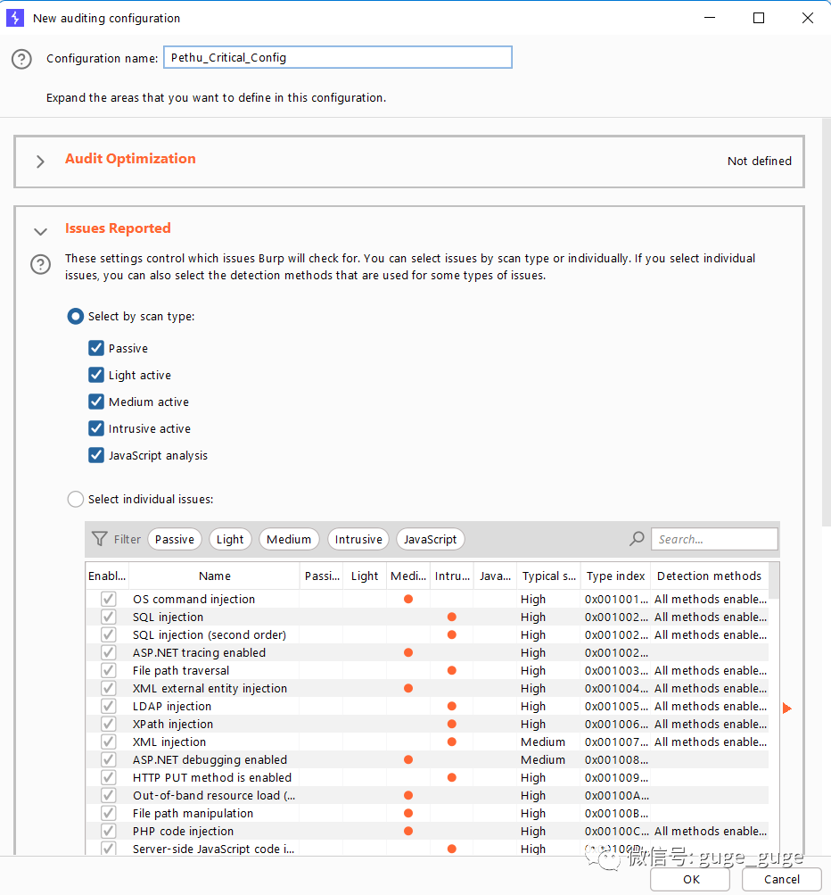Toggle enabled checkbox for ASP.NET tracing enabled
This screenshot has height=895, width=831.
[x=109, y=652]
